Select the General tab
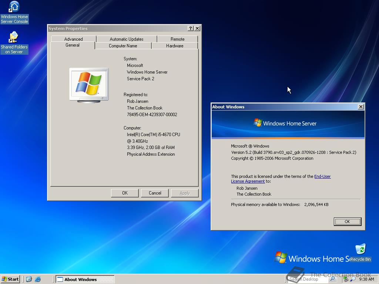This screenshot has height=284, width=379. 72,45
